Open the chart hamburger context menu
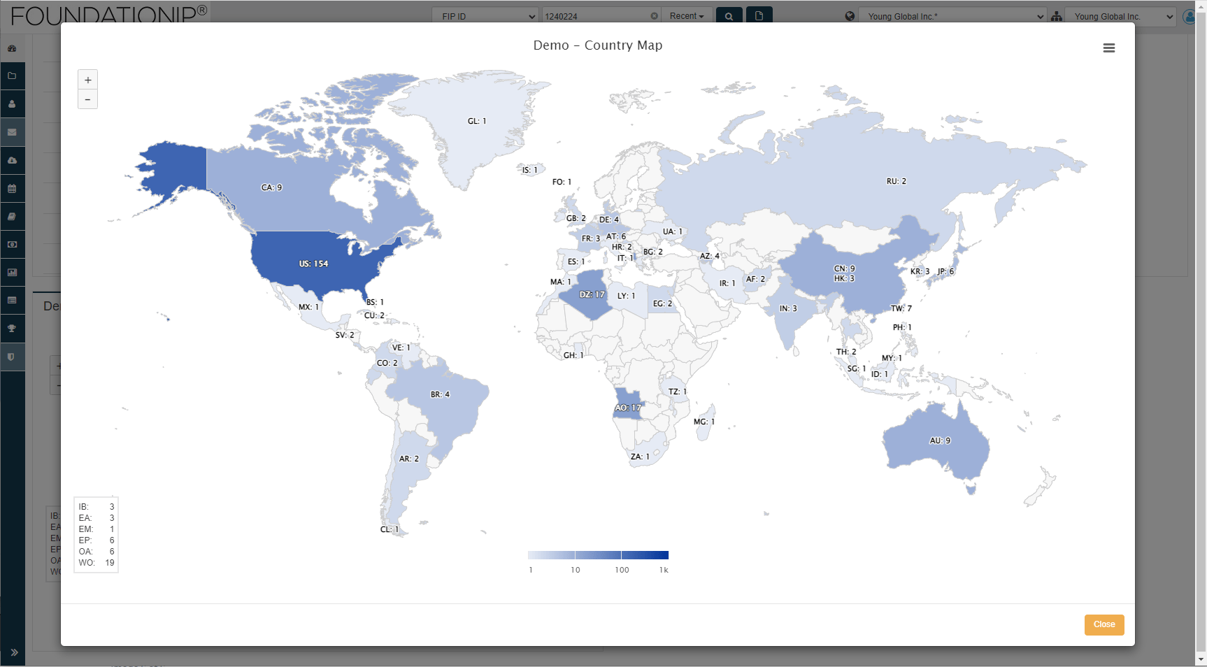Screen dimensions: 1207x667 pos(1109,48)
